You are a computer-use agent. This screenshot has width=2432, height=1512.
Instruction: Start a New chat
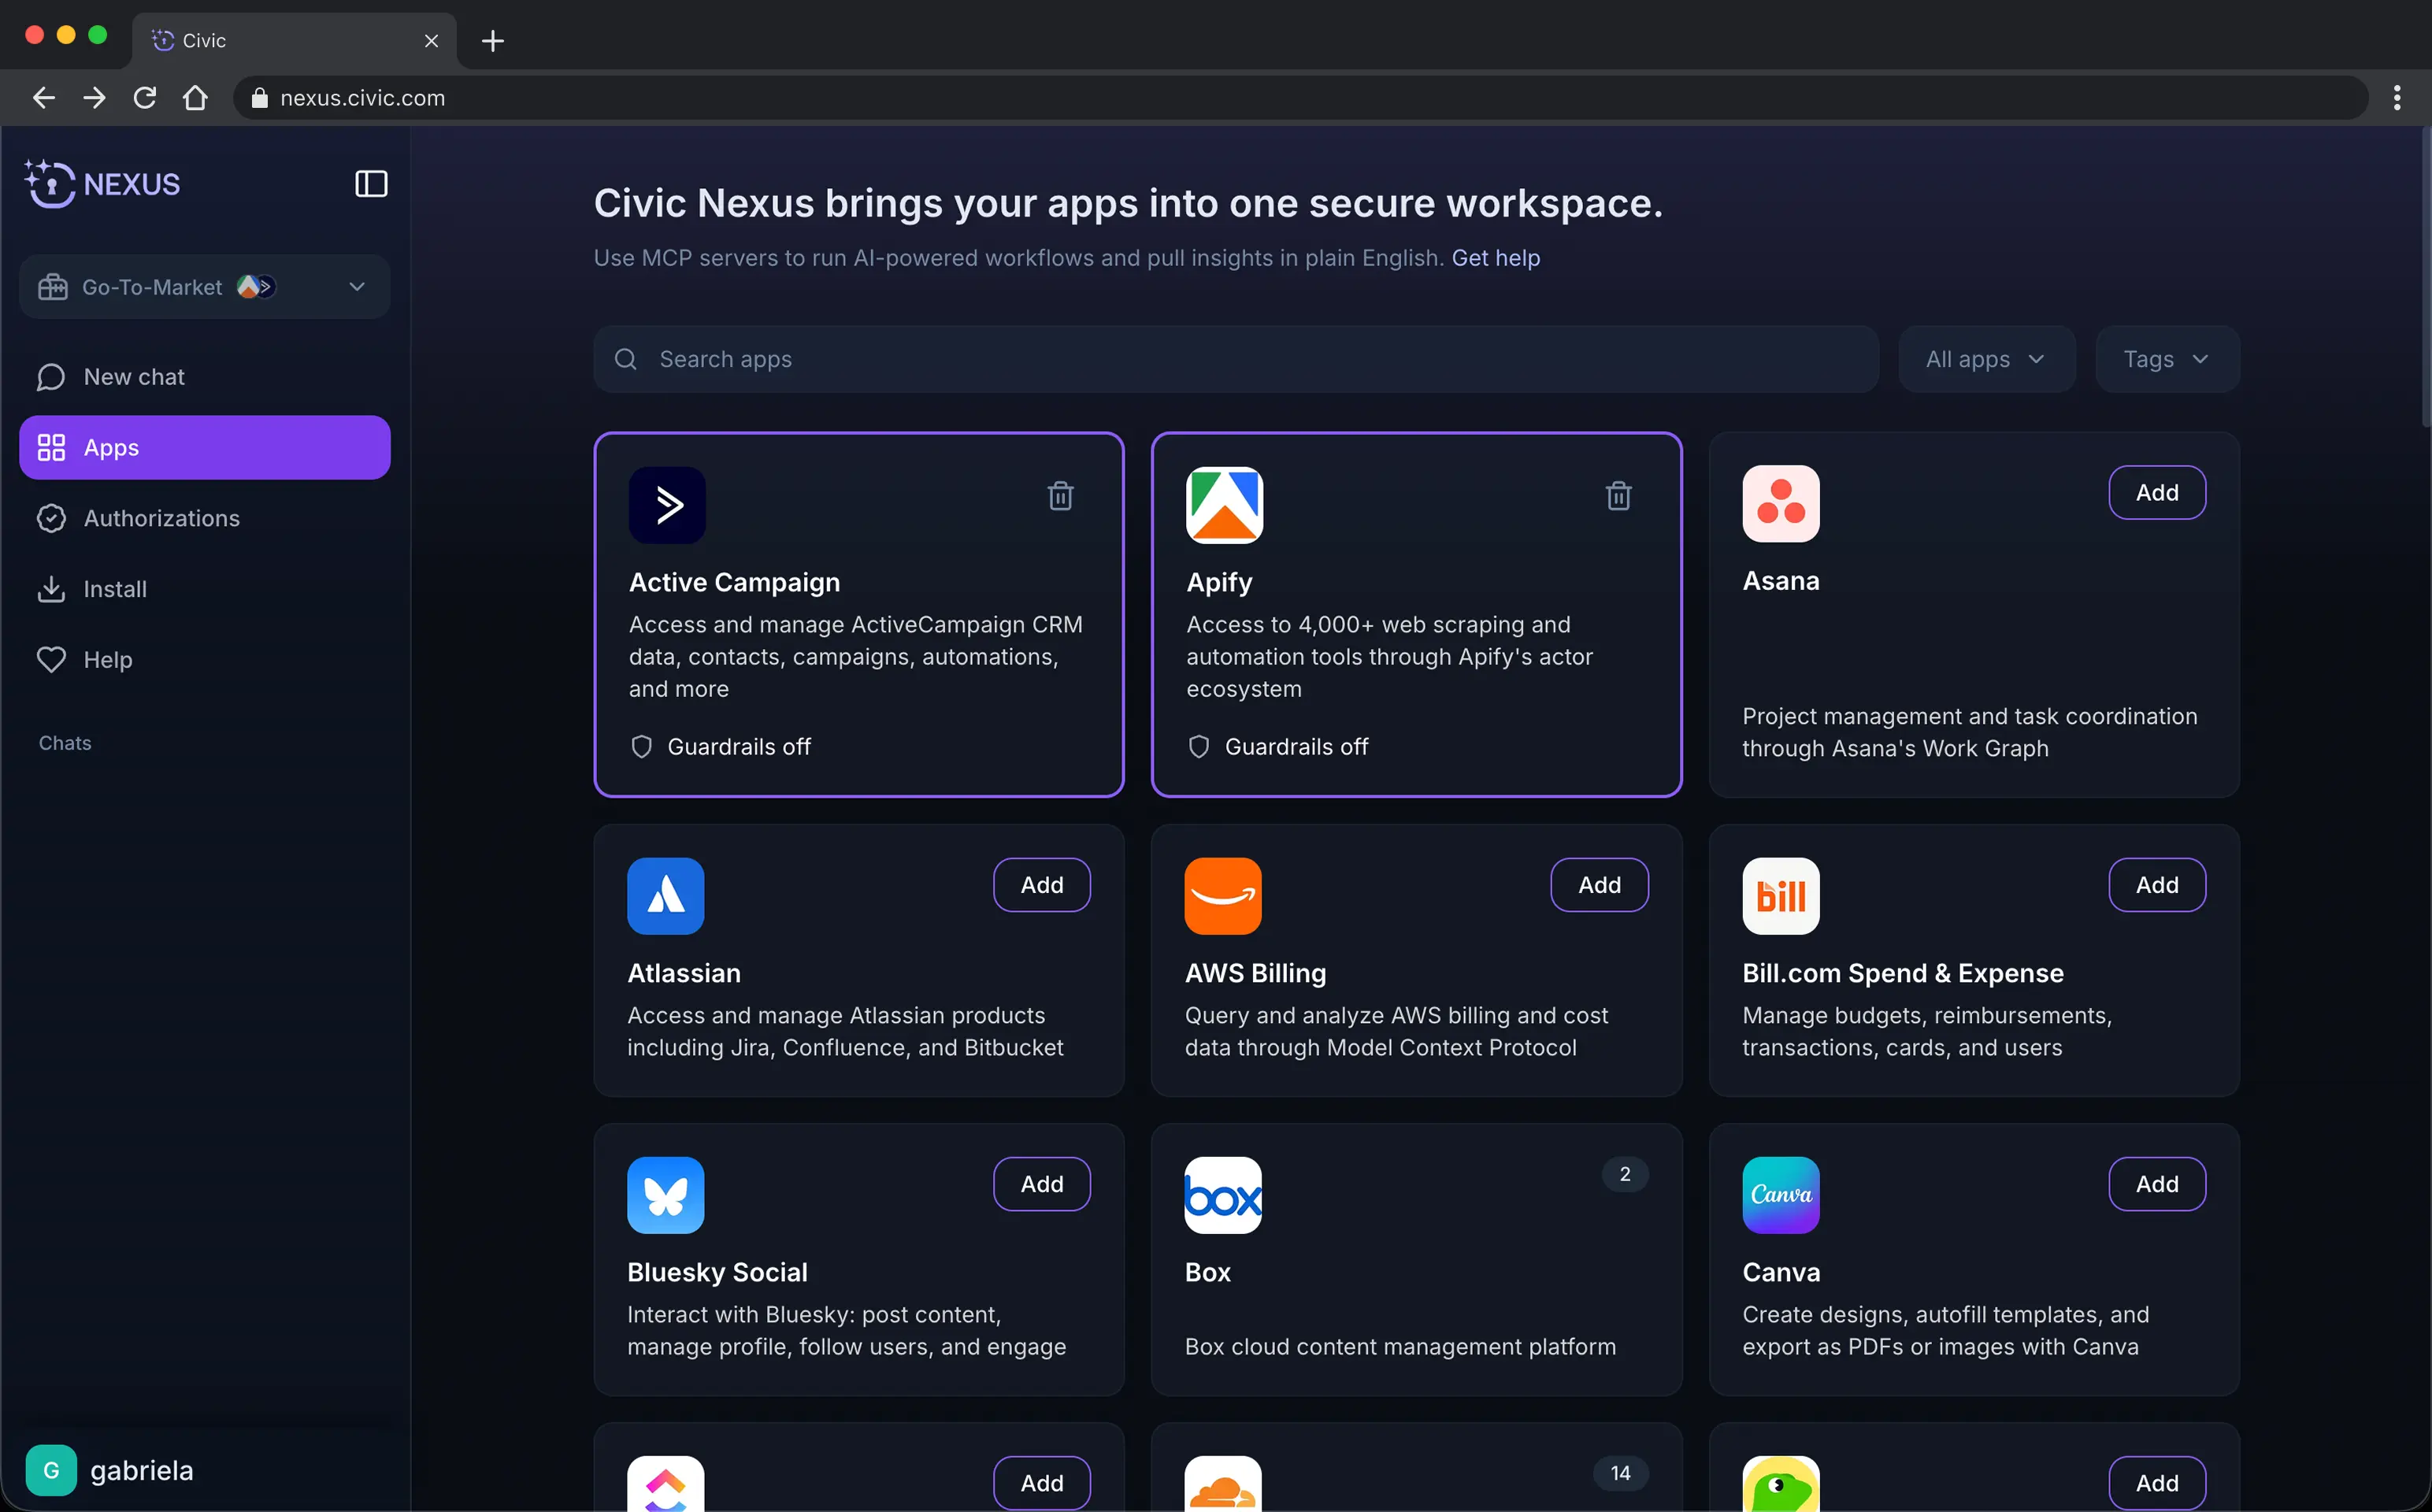(204, 377)
